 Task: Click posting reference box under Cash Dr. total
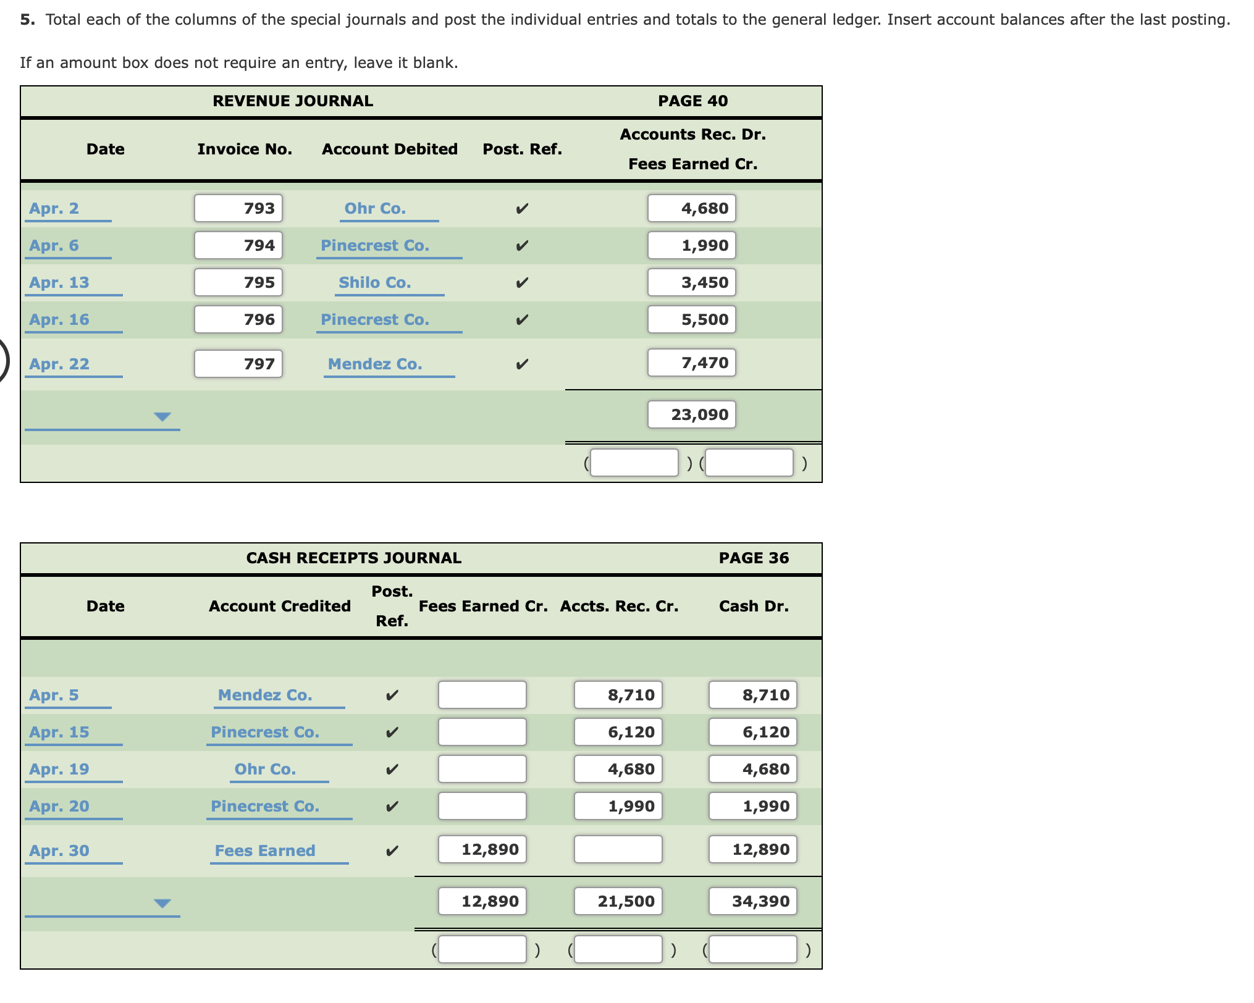tap(752, 949)
